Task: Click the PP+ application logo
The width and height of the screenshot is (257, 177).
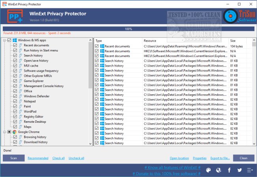Action: (15, 16)
